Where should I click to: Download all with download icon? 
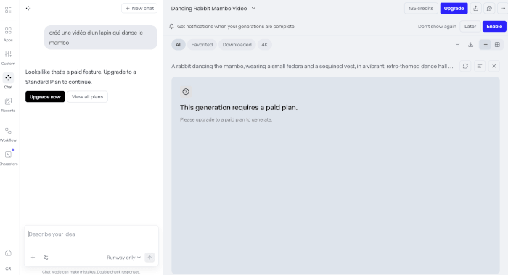[x=470, y=45]
